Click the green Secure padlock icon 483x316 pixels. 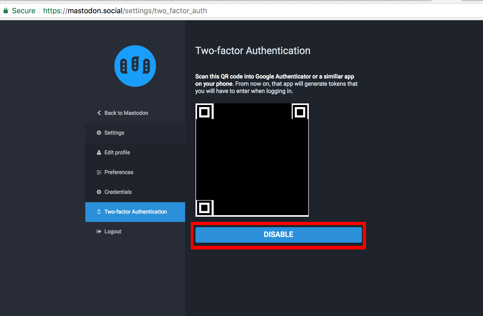coord(6,11)
